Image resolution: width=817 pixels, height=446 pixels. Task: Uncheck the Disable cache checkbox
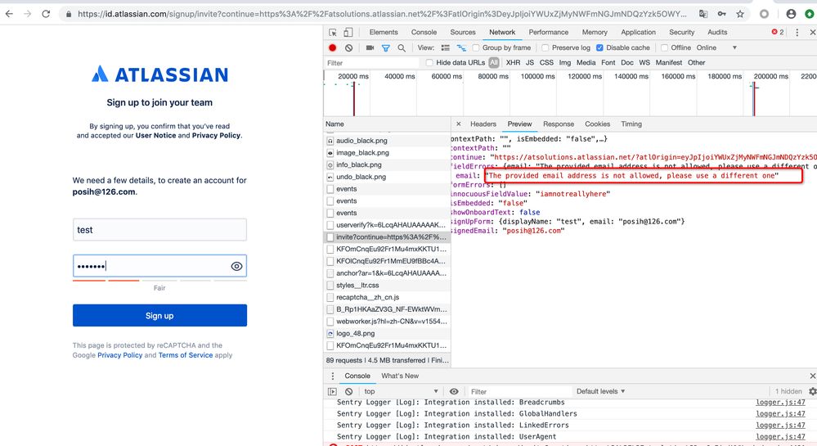coord(600,48)
